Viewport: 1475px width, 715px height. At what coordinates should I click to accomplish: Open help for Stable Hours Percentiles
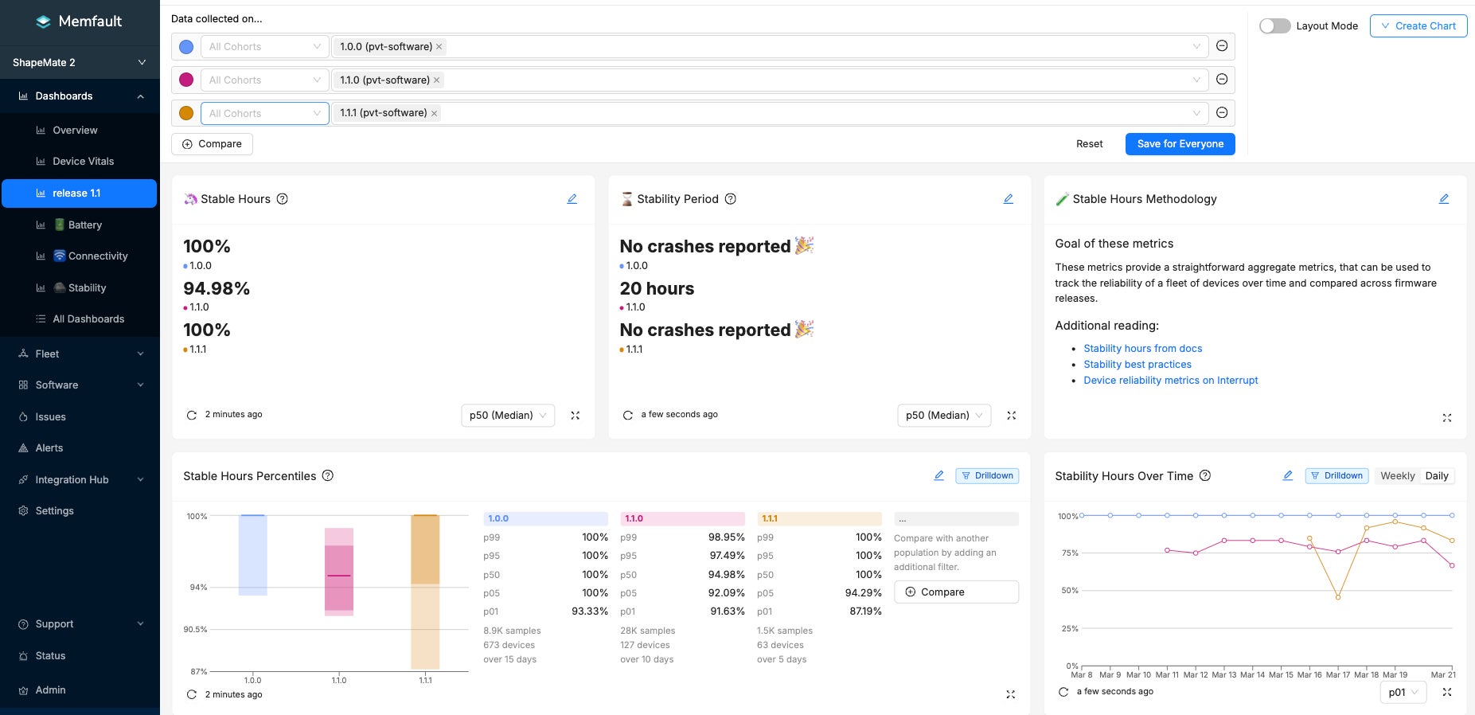[327, 476]
